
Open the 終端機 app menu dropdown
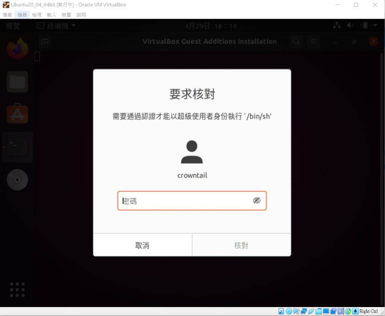click(x=56, y=26)
